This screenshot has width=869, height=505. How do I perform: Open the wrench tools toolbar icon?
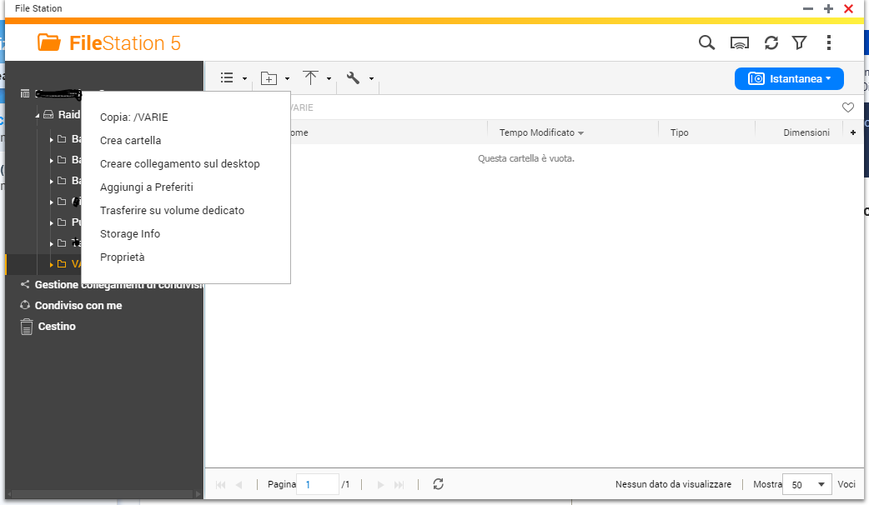[354, 78]
